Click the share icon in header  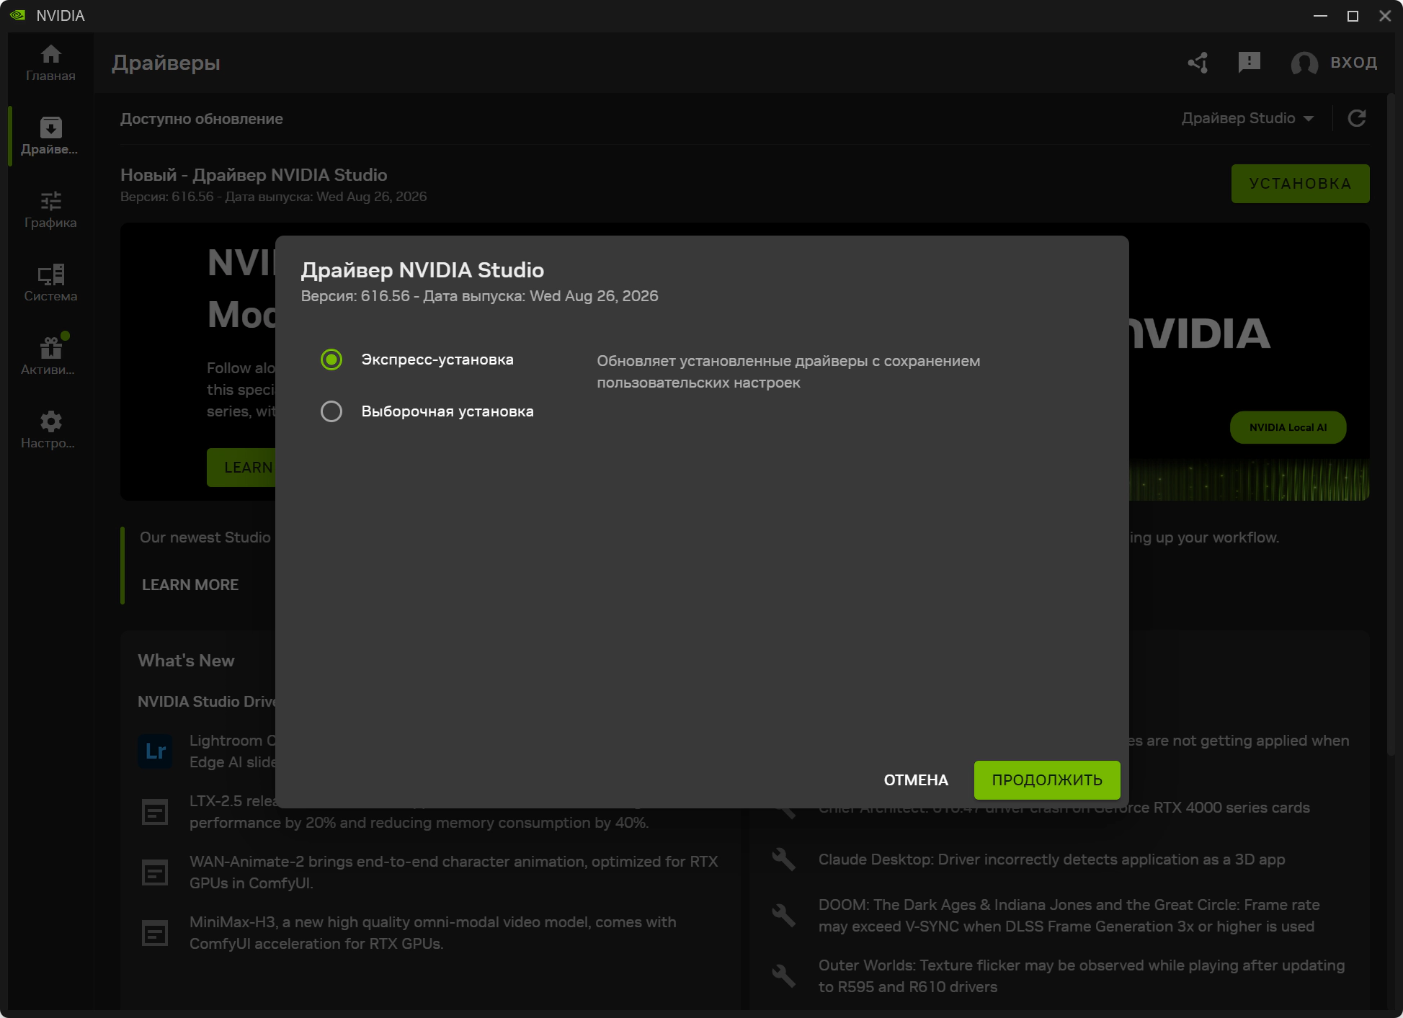[x=1198, y=63]
